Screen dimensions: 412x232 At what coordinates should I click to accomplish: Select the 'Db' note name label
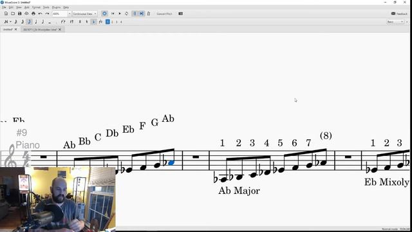[x=112, y=133]
